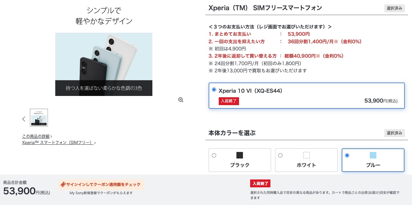Open the この商品の詳細 link
Viewport: 412px width, 205px height.
point(37,136)
